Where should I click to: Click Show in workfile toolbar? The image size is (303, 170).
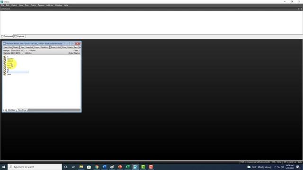(53, 47)
